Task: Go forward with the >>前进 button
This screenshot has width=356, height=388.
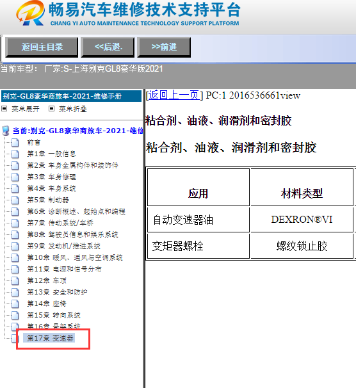Action: (x=164, y=47)
